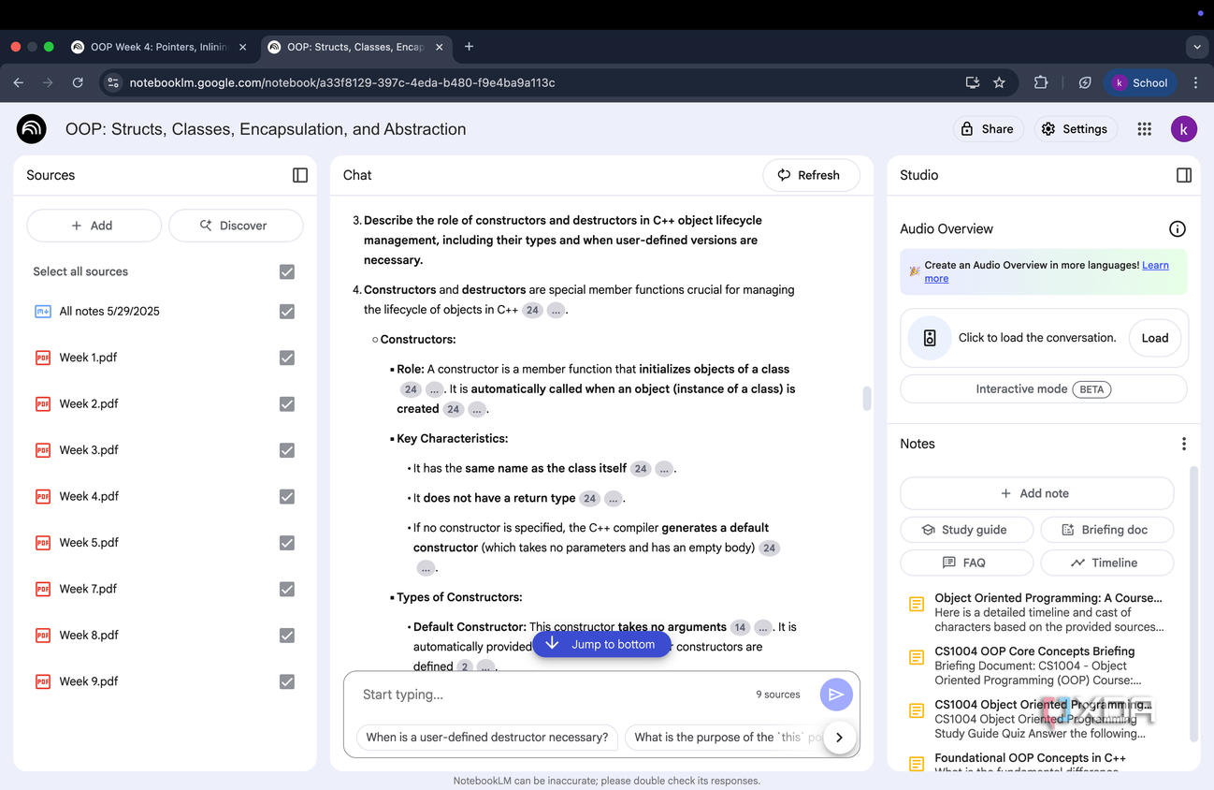Open citation 14 for Default Constructor
Viewport: 1214px width, 790px height.
(x=740, y=627)
